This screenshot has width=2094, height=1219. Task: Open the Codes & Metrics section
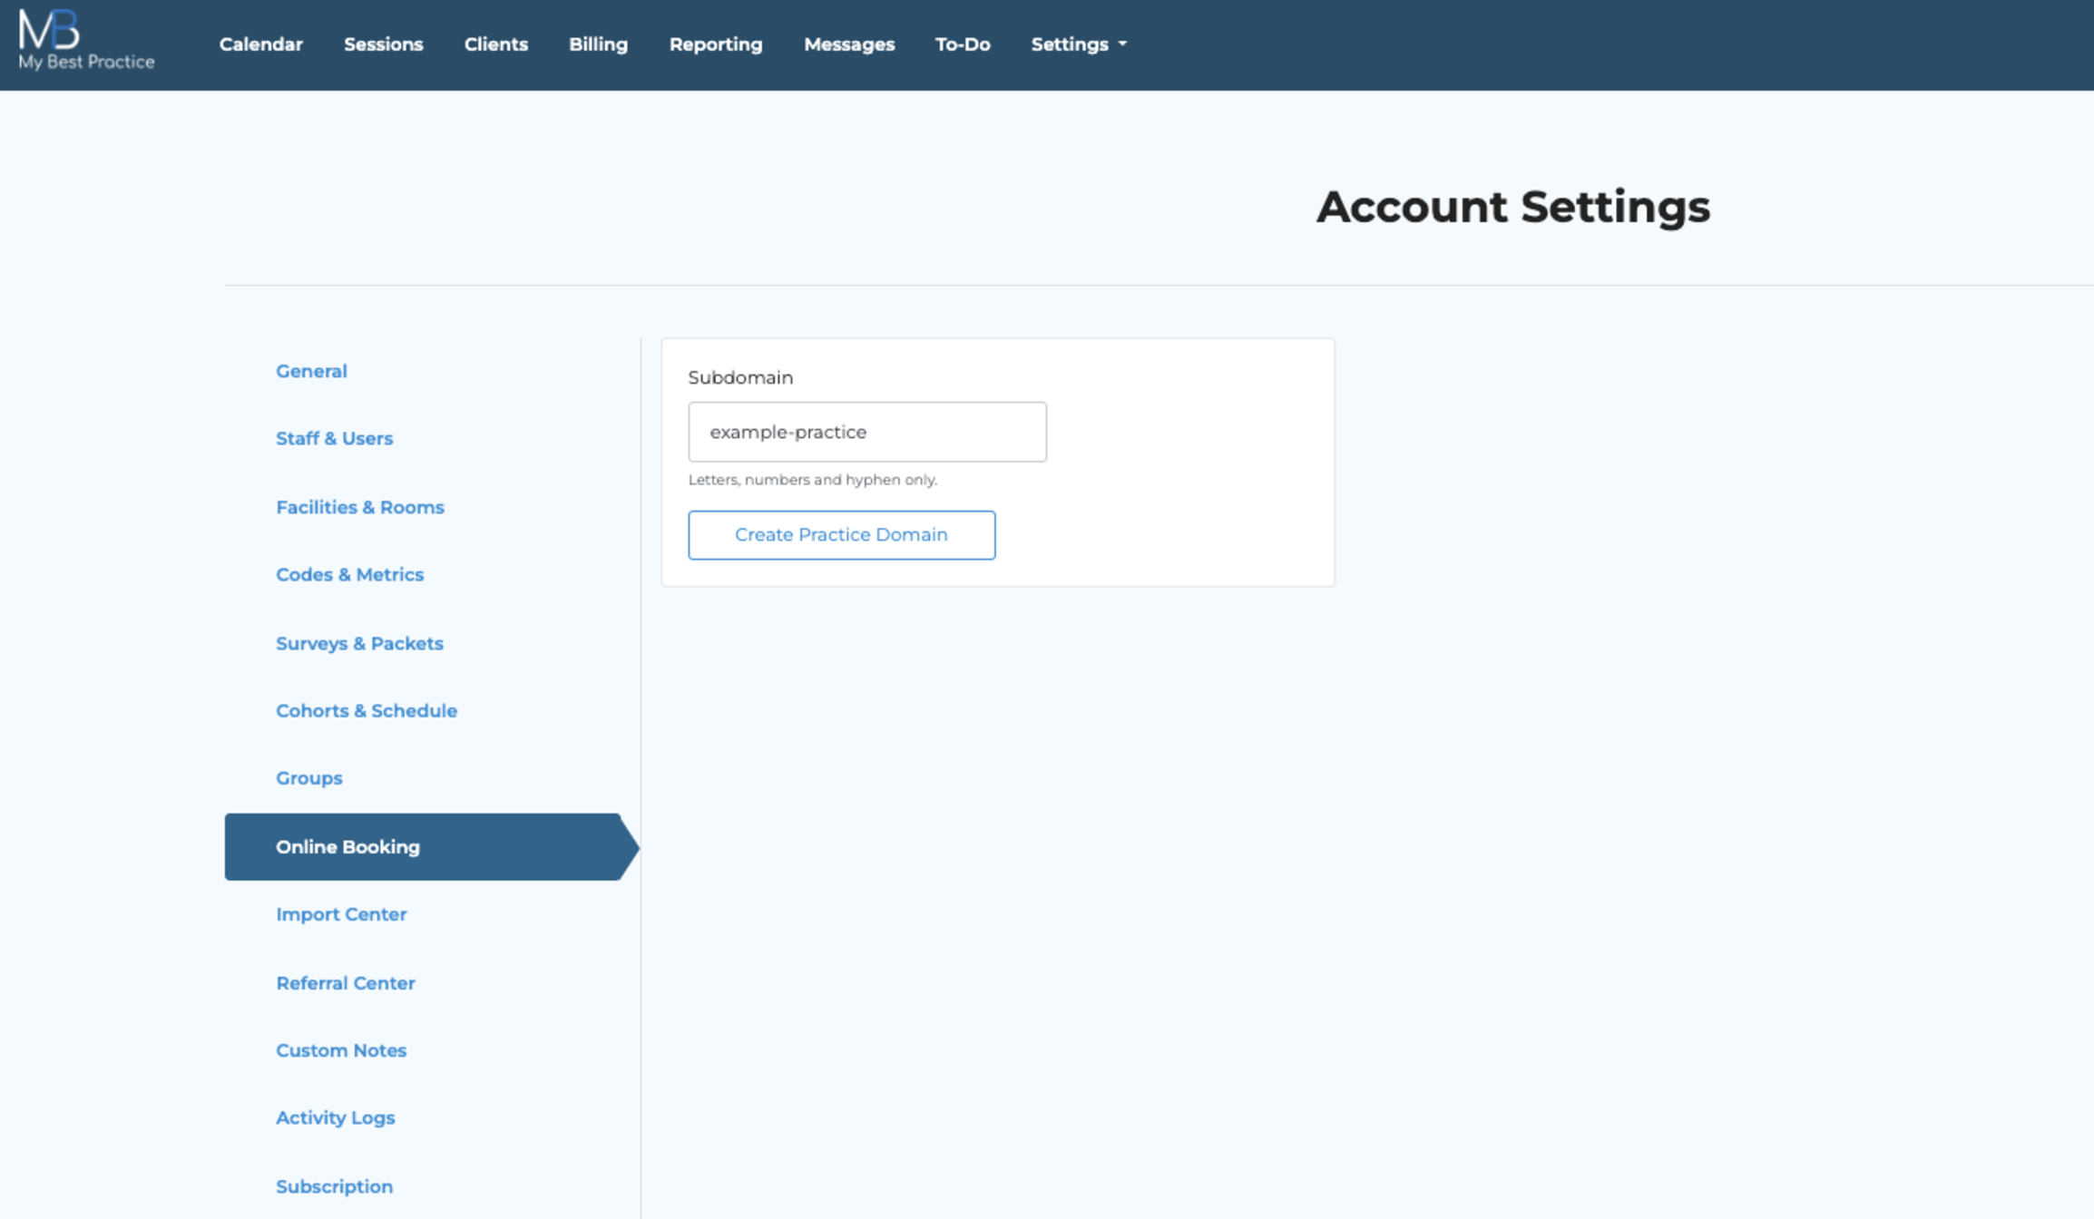(349, 574)
